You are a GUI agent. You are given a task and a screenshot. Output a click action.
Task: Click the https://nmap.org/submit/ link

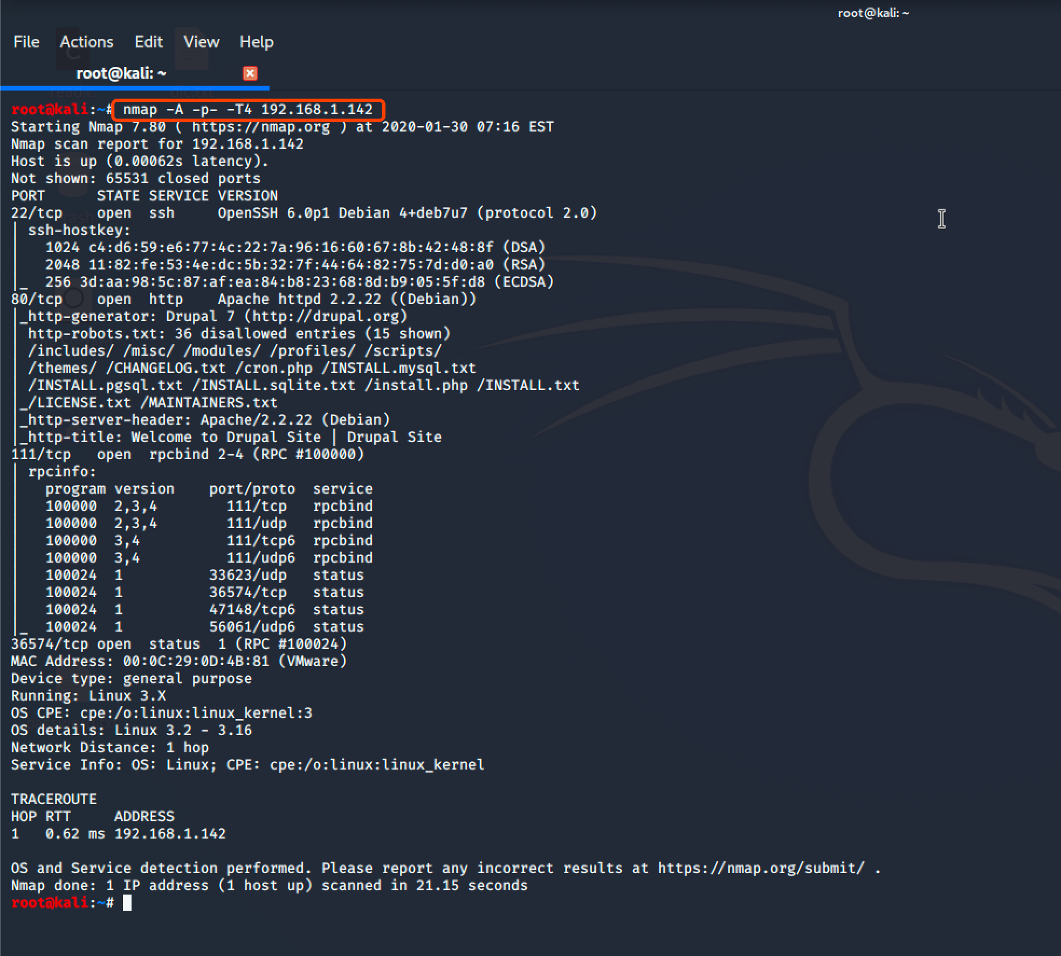pos(761,868)
